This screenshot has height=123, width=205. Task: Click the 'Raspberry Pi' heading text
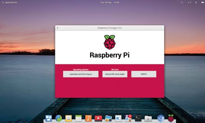(x=110, y=55)
